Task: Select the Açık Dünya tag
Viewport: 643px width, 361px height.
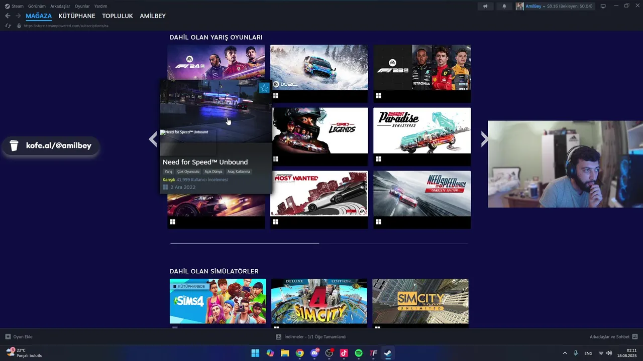Action: [x=213, y=171]
